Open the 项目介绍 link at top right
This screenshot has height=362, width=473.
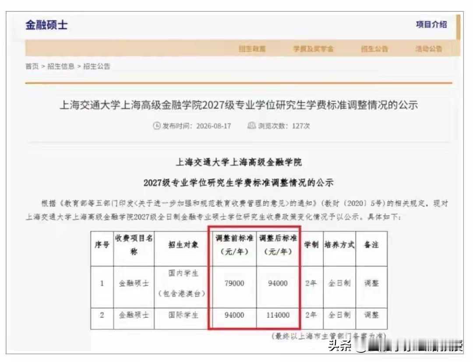[x=431, y=24]
